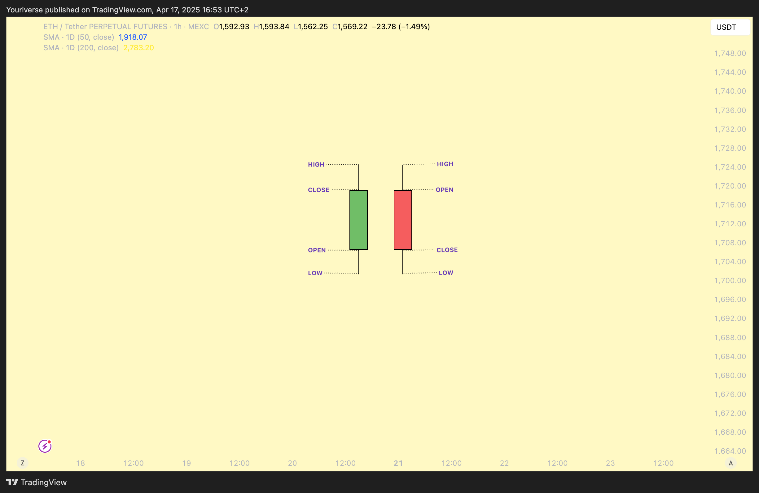Image resolution: width=759 pixels, height=493 pixels.
Task: Click the green bullish candlestick body
Action: (358, 220)
